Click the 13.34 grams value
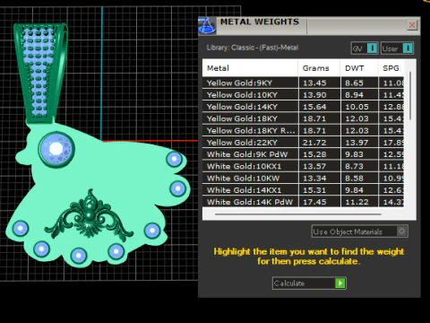430x323 pixels. [314, 179]
